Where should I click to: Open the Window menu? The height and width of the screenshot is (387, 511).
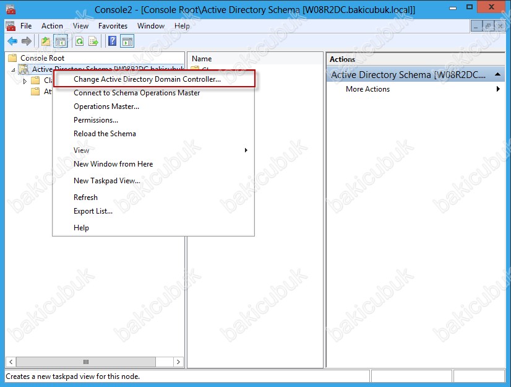151,26
